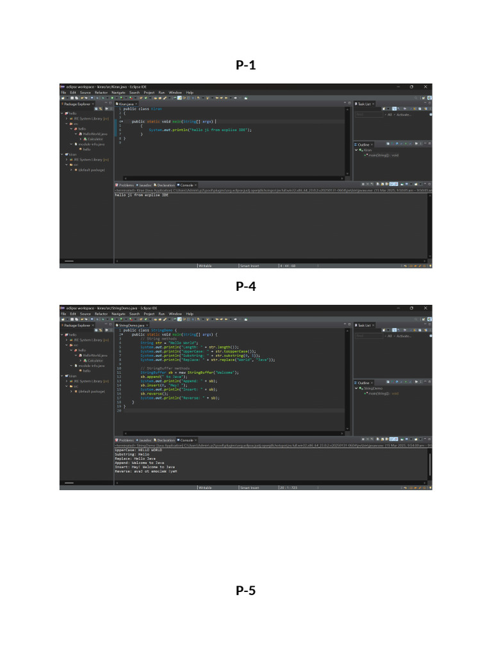Expand (default package) in Kiran.java Package Explorer
This screenshot has height=656, width=492.
72,170
